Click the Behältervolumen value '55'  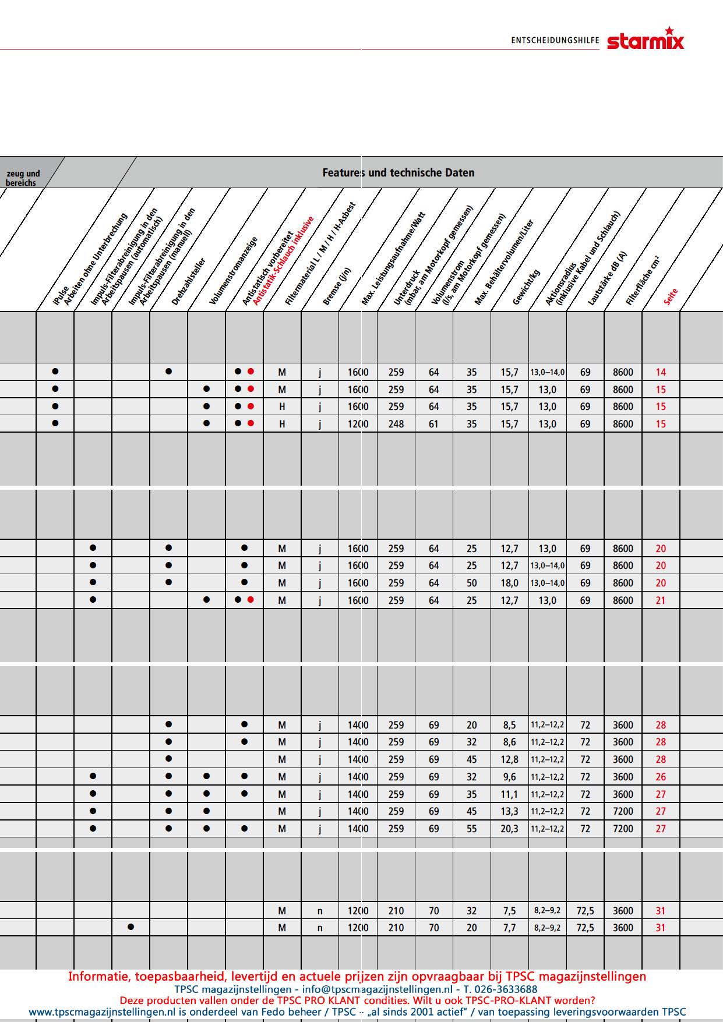[x=471, y=829]
